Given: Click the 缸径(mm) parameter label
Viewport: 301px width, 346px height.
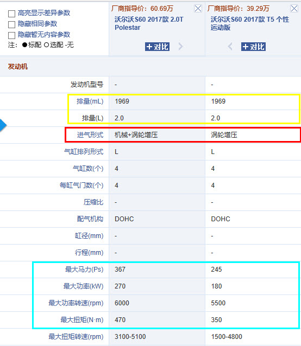Looking at the screenshot, I should point(89,236).
